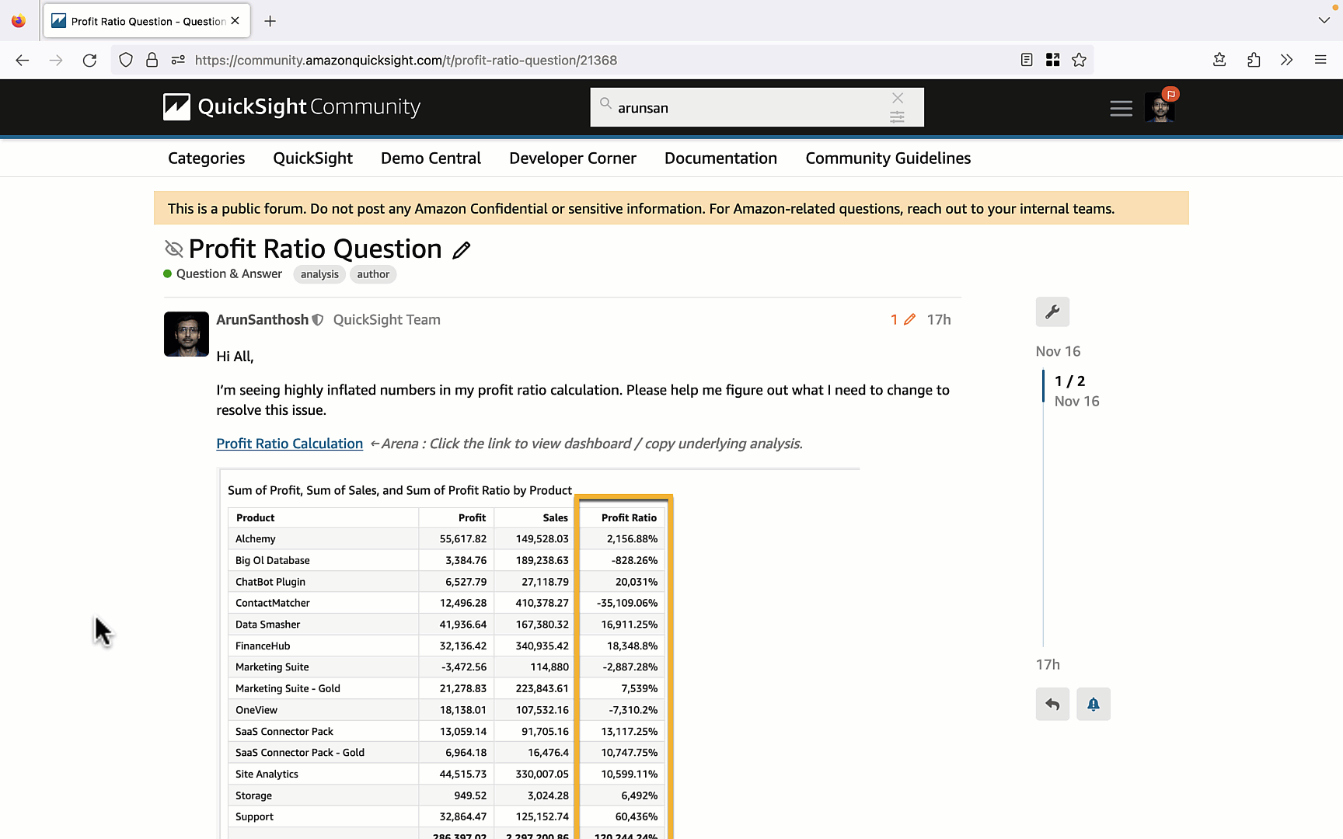This screenshot has width=1343, height=839.
Task: Open ArunSanthosh's user profile name
Action: point(263,319)
